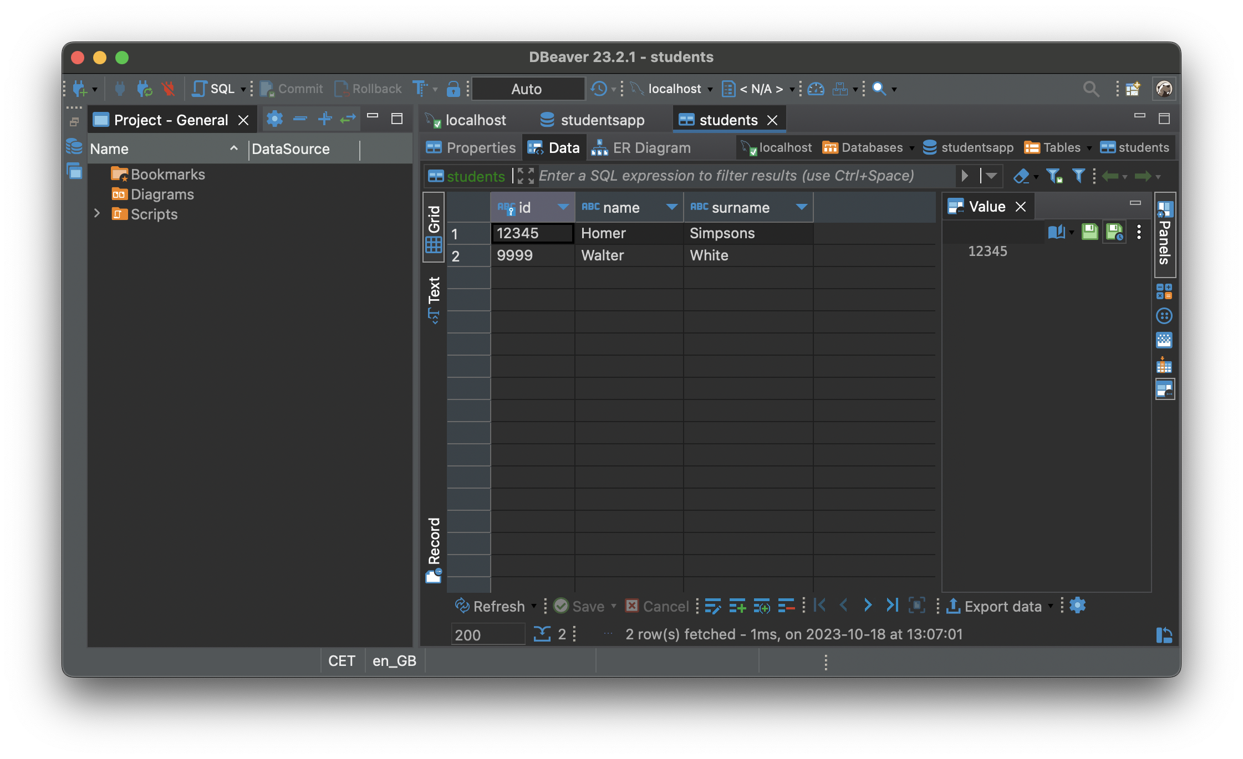Open the dashboard gauge icon
The image size is (1243, 759).
coord(816,89)
